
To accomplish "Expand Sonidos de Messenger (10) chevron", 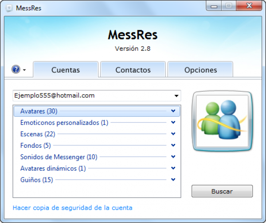I will coord(173,157).
